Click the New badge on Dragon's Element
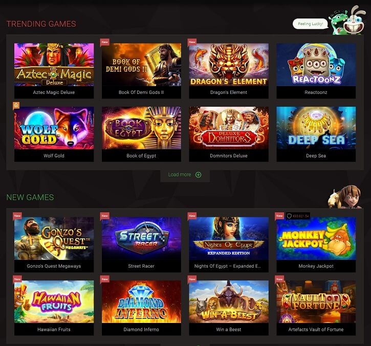The image size is (371, 346). [x=192, y=42]
